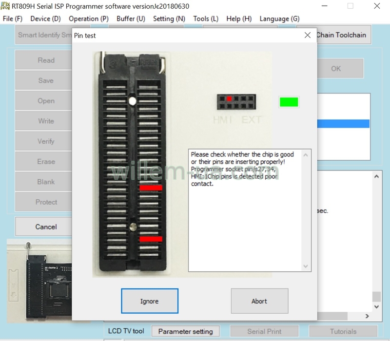Viewport: 390px width, 341px height.
Task: Close the Pin test dialog
Action: [x=308, y=35]
